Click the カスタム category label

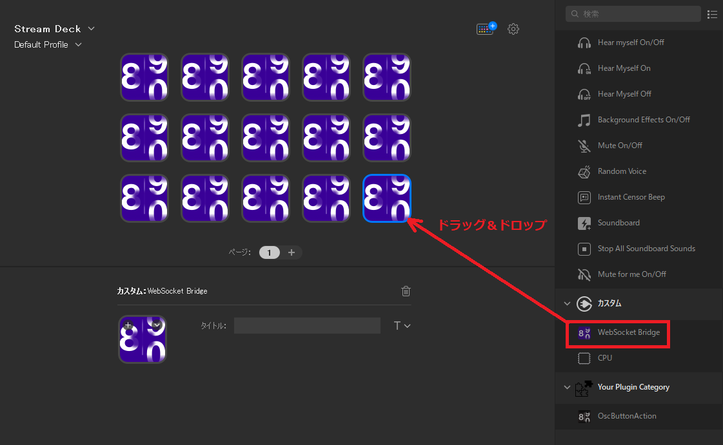tap(609, 304)
